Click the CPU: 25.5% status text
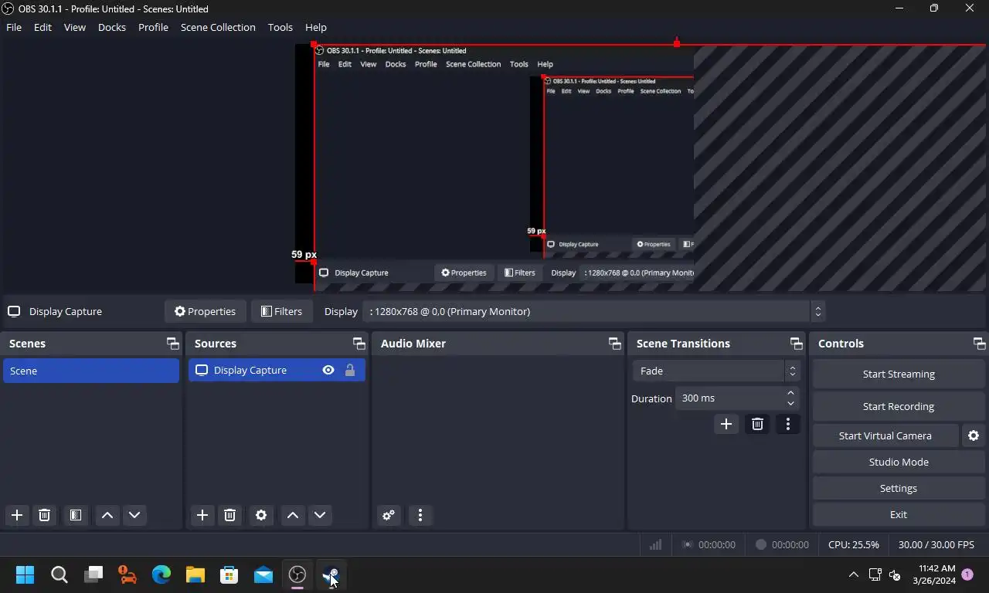 coord(854,544)
